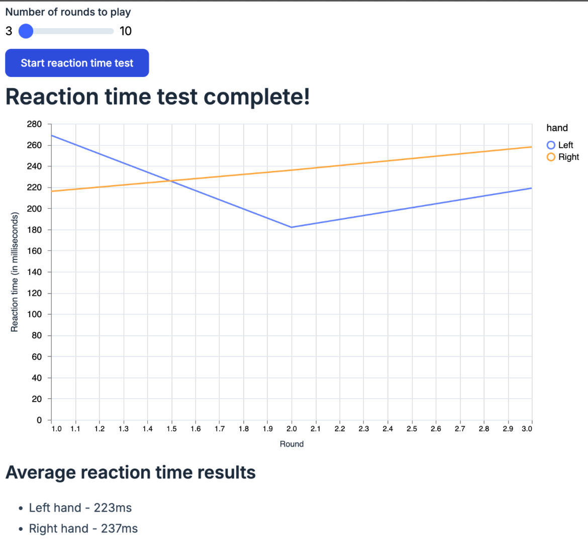This screenshot has width=588, height=560.
Task: Select the 'Right' legend label text
Action: pos(568,157)
